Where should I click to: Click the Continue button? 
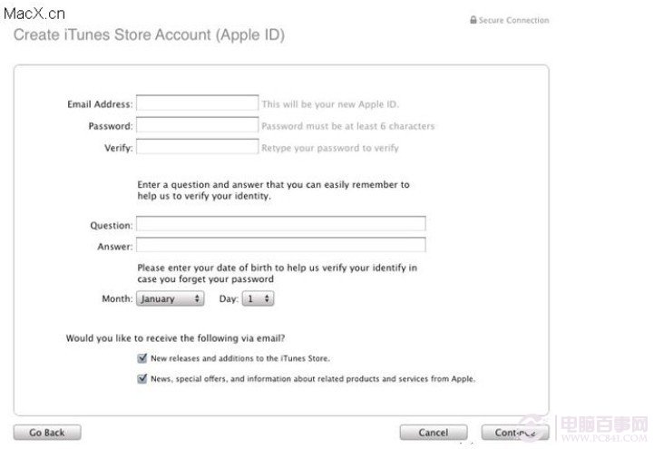[x=515, y=433]
